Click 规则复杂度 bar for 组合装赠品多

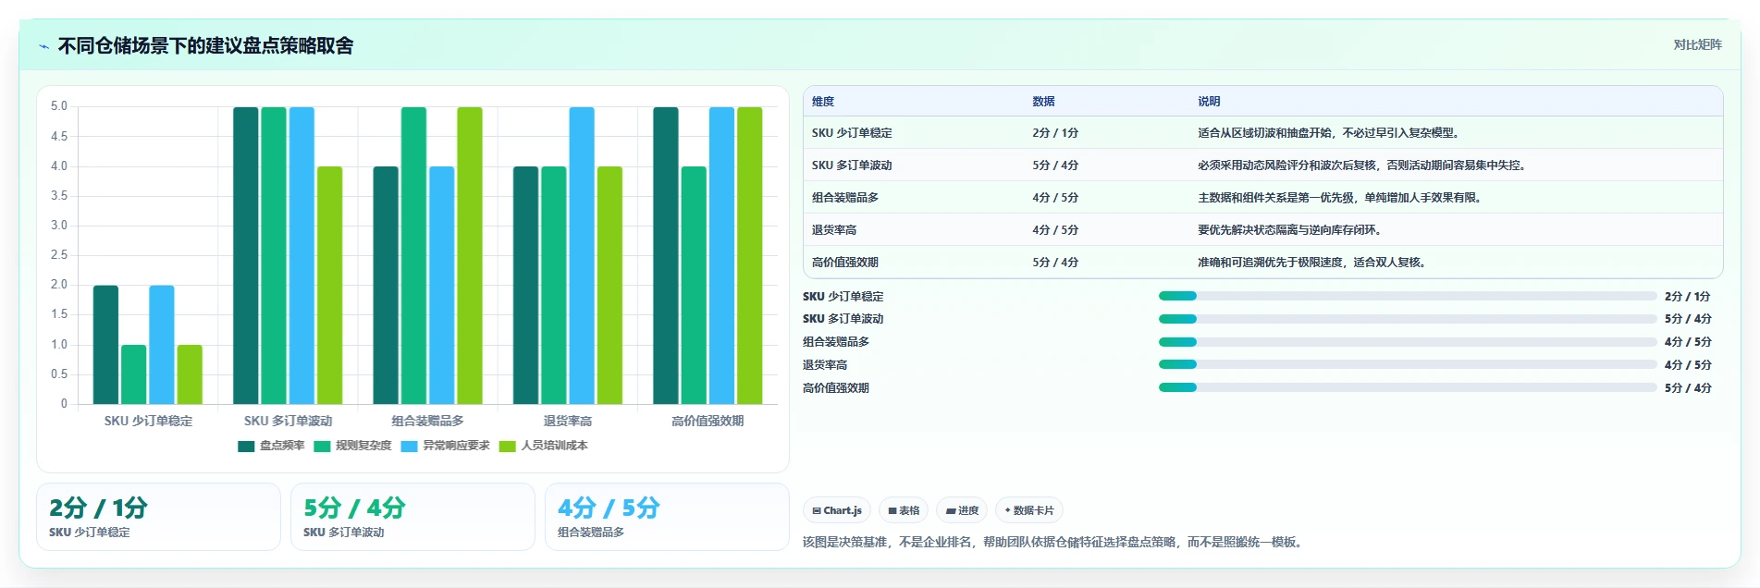[x=413, y=256]
